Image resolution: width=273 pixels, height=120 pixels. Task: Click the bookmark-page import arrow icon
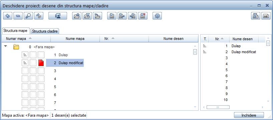point(132,16)
